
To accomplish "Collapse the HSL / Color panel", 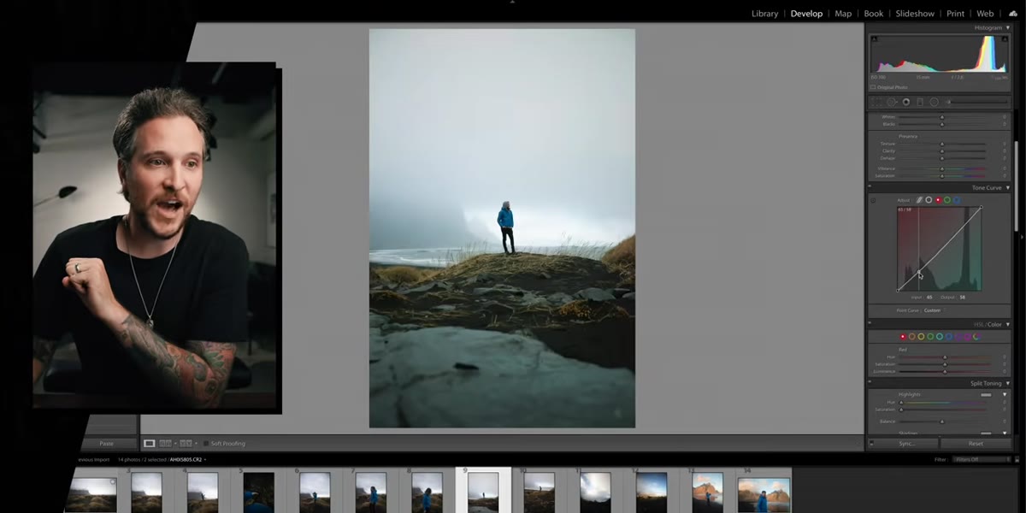I will point(1008,325).
